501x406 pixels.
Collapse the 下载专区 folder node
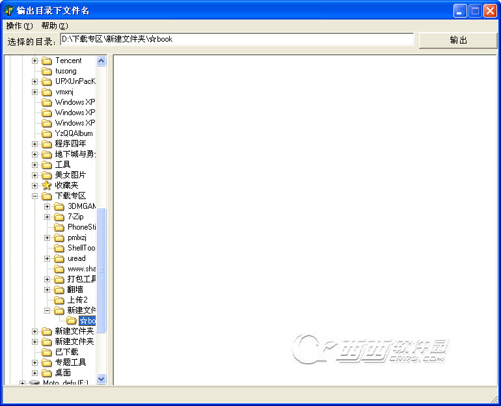click(35, 196)
